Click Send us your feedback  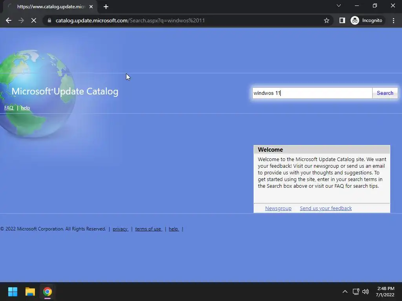pos(325,209)
